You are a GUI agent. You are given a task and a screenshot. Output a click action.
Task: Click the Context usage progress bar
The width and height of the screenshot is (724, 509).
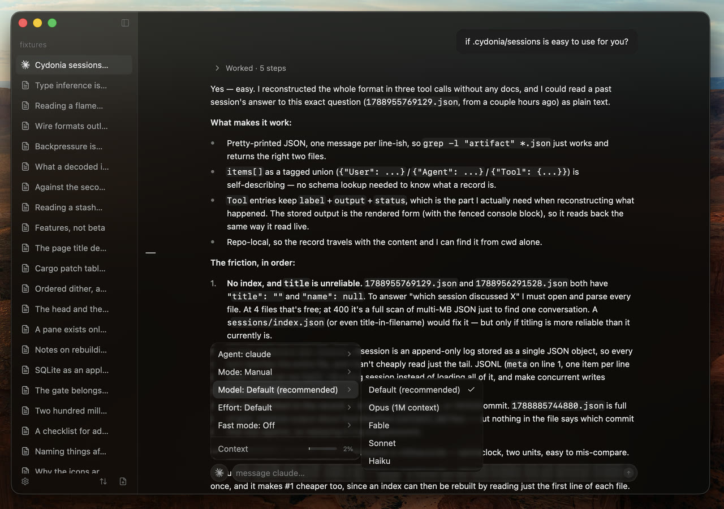322,449
